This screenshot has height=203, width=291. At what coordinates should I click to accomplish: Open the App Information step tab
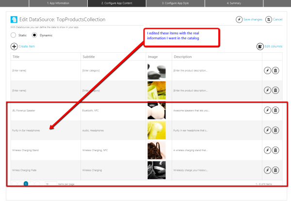pyautogui.click(x=57, y=3)
